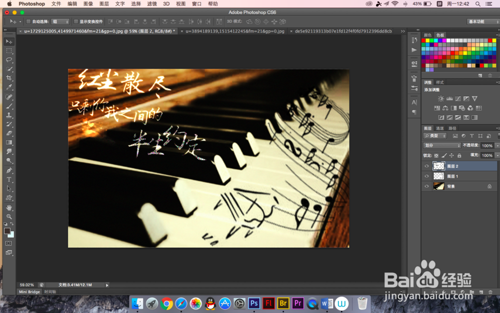500x313 pixels.
Task: Add a Levels adjustment
Action: click(449, 99)
